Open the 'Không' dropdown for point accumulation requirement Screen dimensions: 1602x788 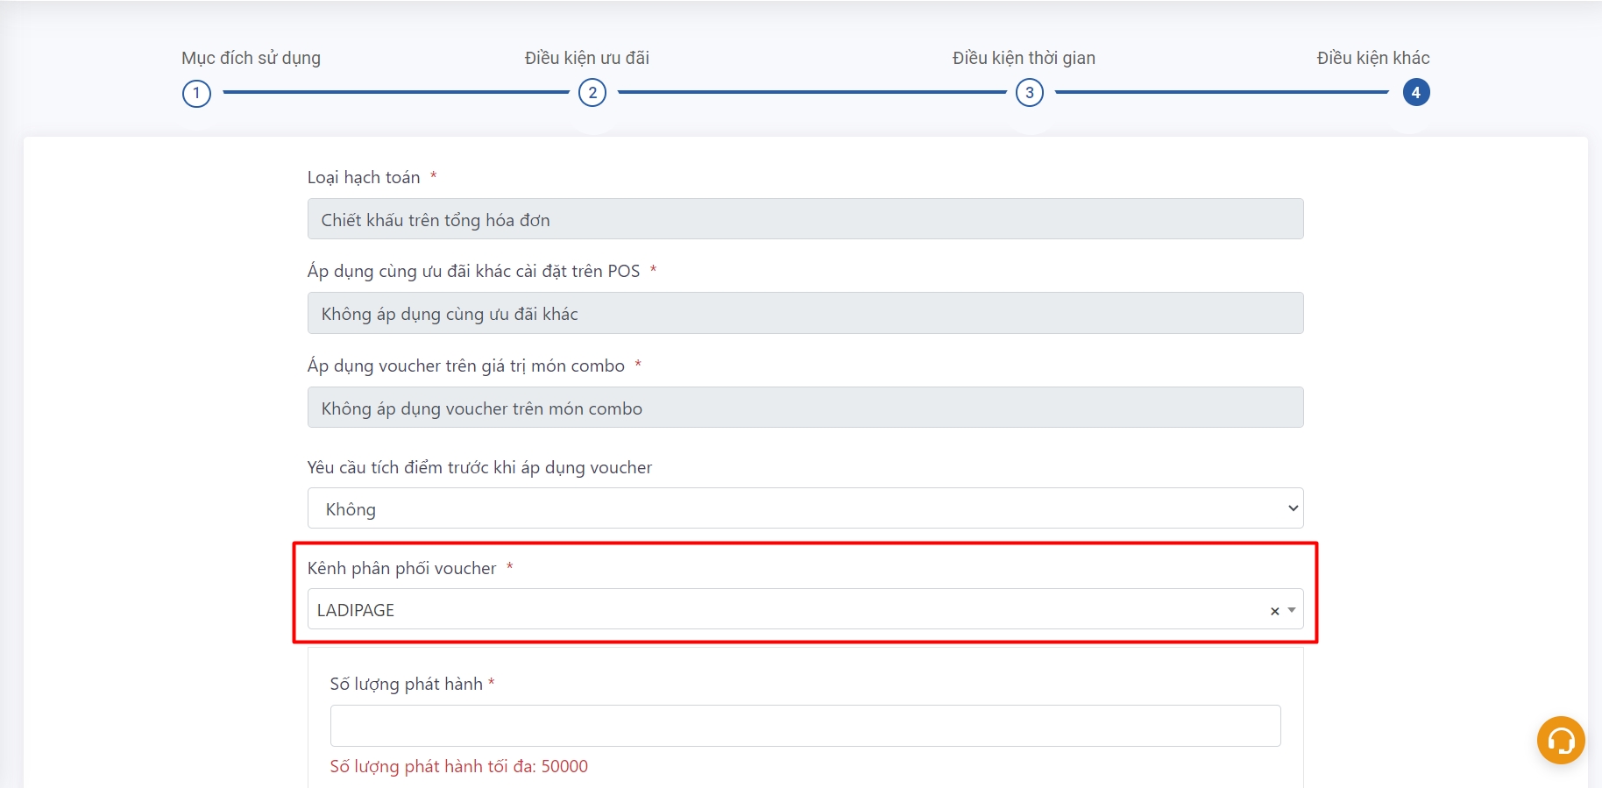click(x=805, y=508)
